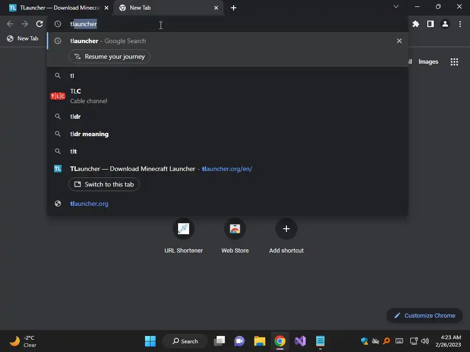This screenshot has width=470, height=352.
Task: Open Task View on taskbar
Action: coord(219,341)
